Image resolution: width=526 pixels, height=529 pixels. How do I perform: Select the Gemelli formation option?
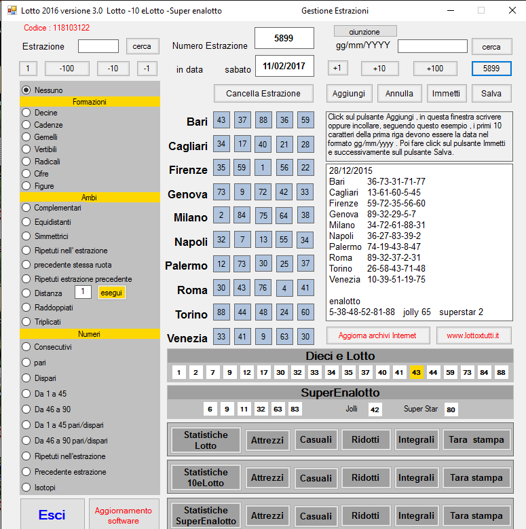coord(26,137)
